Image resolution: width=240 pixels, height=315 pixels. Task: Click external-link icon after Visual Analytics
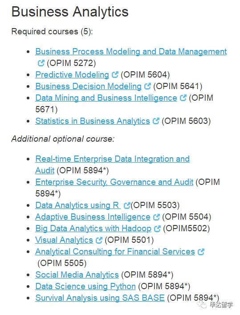99,240
